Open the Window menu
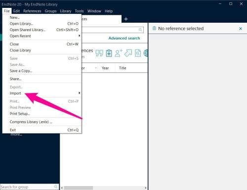The height and width of the screenshot is (190, 247). (x=94, y=11)
